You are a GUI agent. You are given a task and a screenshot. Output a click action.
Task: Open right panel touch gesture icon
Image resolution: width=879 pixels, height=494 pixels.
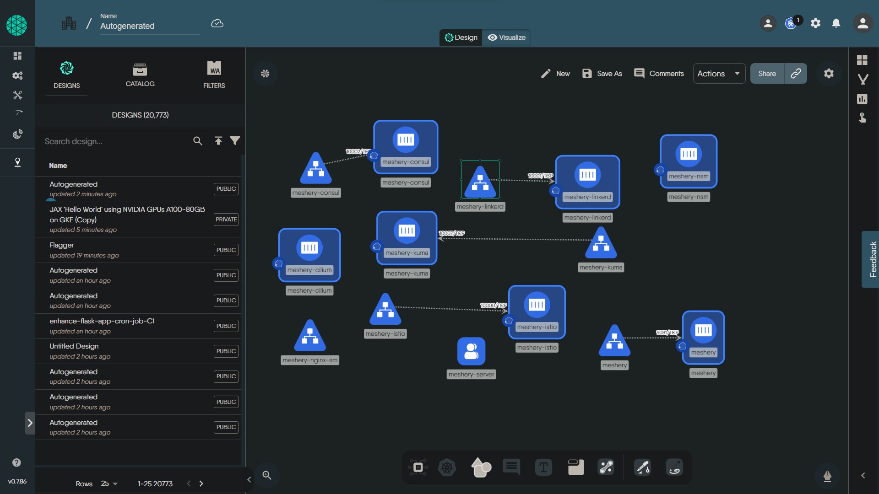[862, 118]
